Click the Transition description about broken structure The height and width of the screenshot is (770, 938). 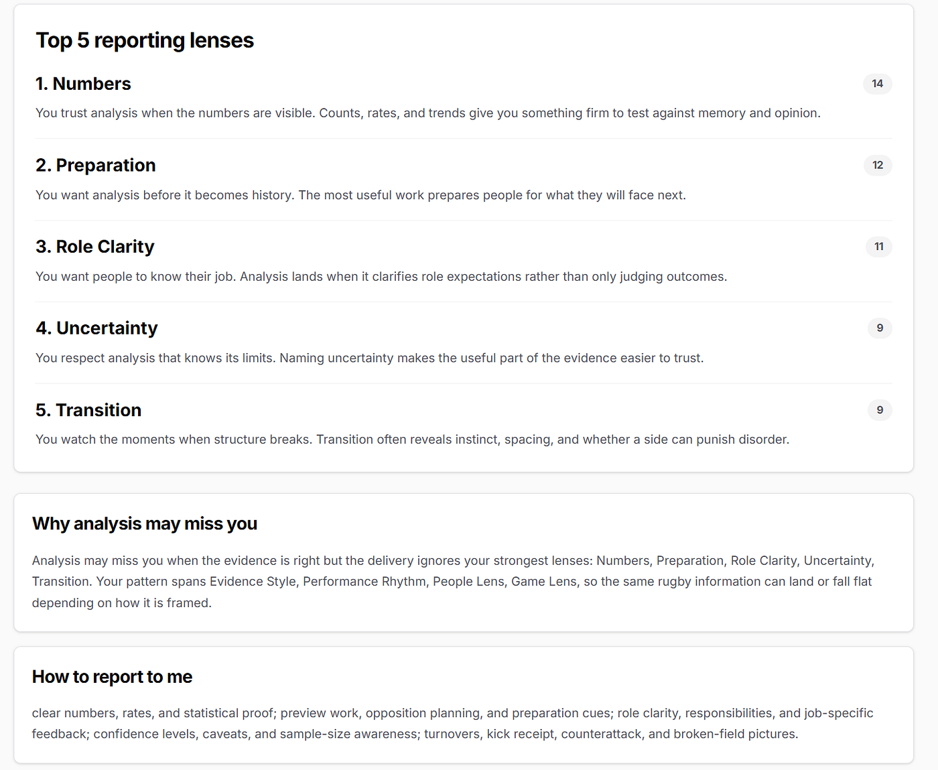coord(413,440)
